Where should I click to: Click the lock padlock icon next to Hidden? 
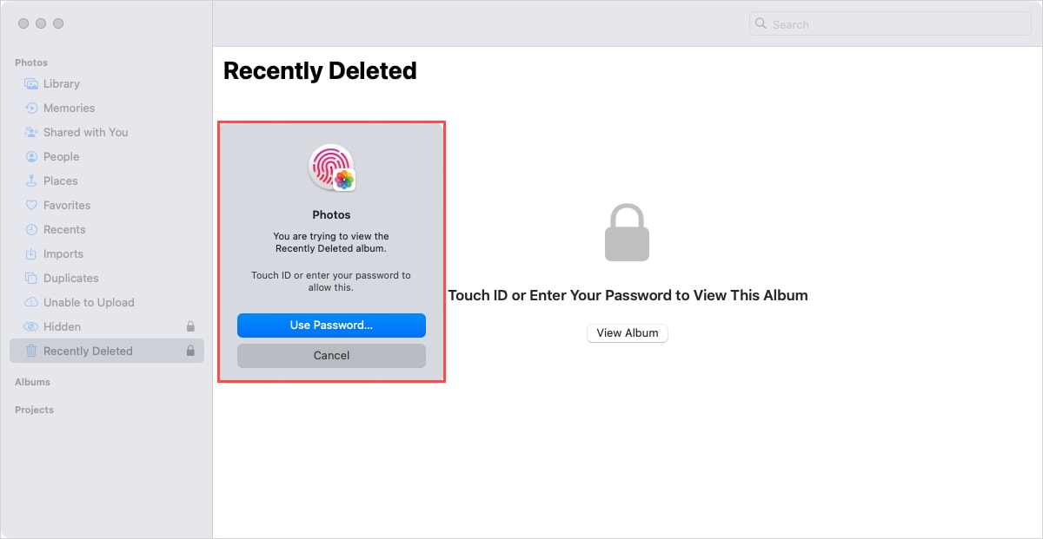190,326
